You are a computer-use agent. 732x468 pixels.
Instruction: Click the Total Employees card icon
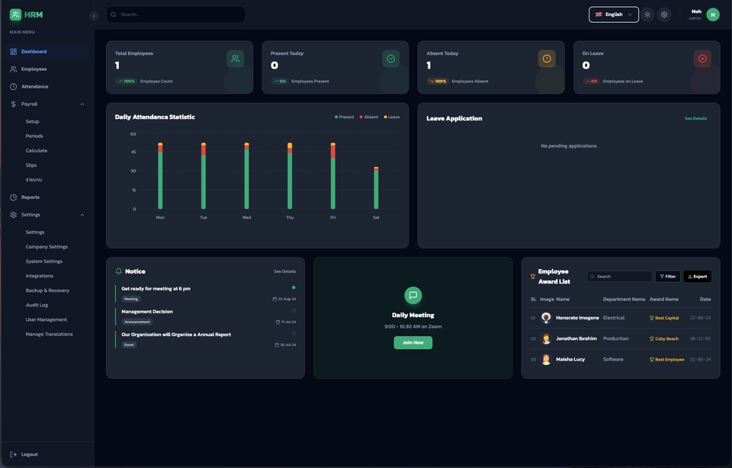[235, 59]
